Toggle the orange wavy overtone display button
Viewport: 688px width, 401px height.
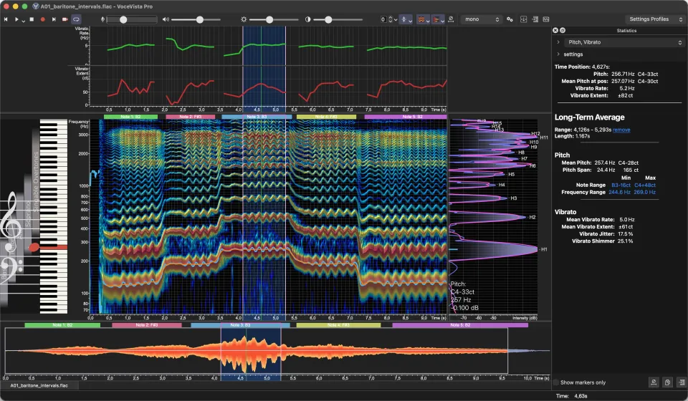pos(421,19)
